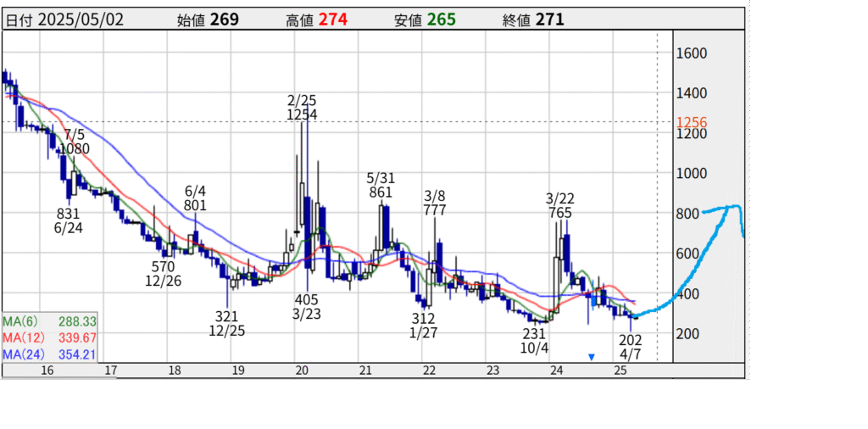
Task: Click the 2/25 1254 peak label
Action: [x=302, y=108]
